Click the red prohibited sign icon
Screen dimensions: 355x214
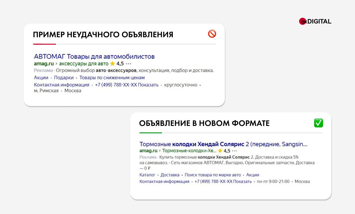coord(212,34)
